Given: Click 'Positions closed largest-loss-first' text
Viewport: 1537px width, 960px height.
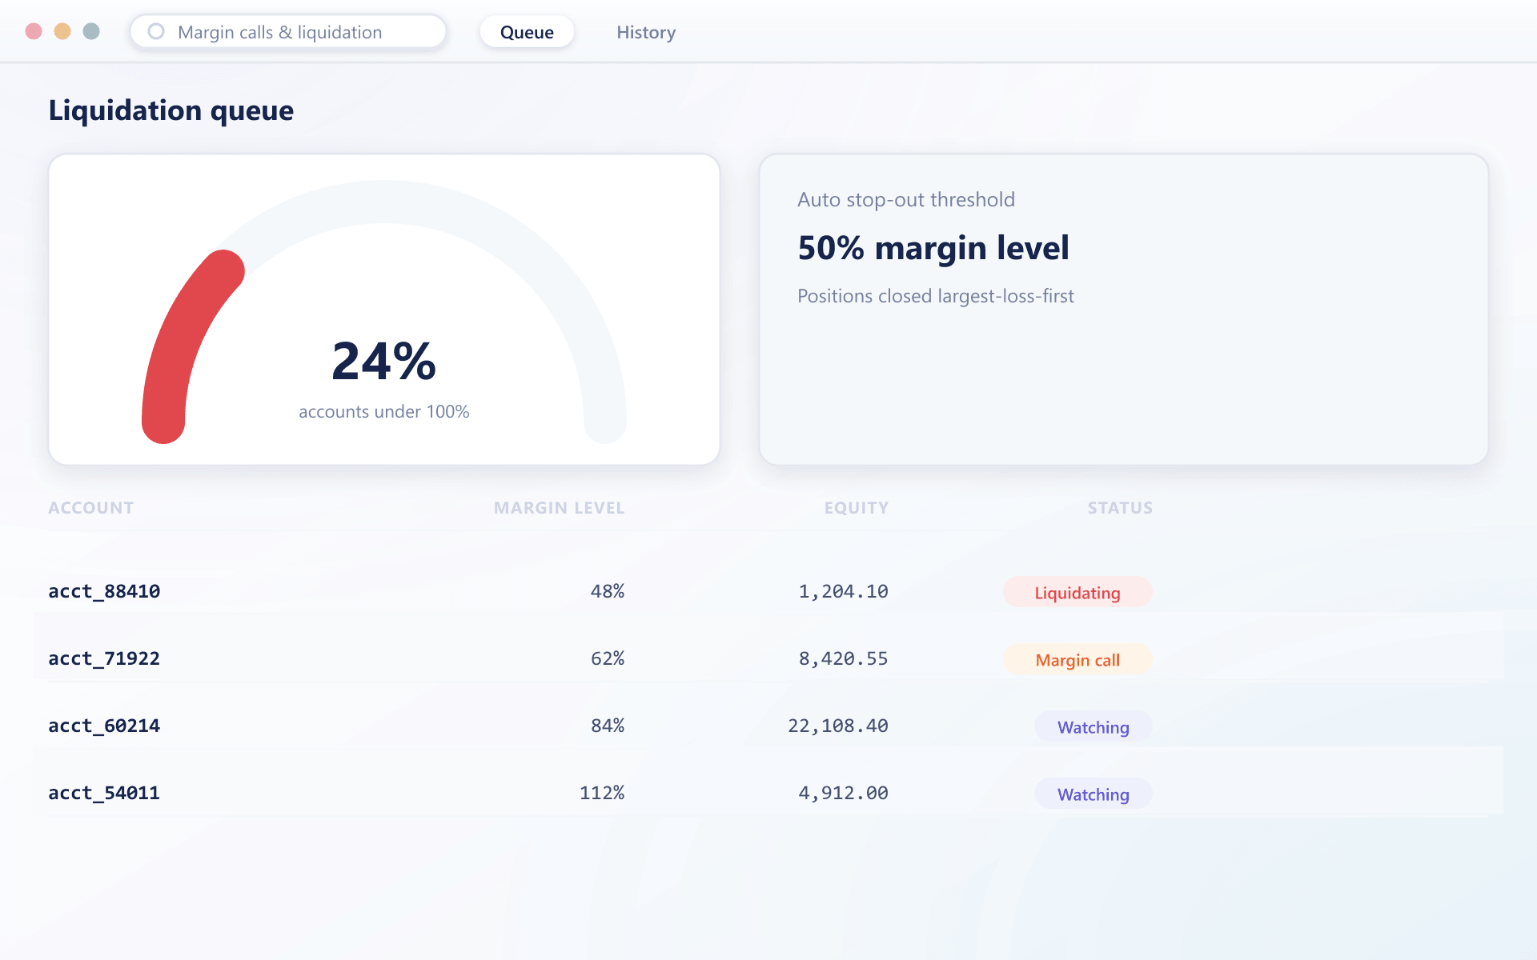Looking at the screenshot, I should click(x=936, y=296).
